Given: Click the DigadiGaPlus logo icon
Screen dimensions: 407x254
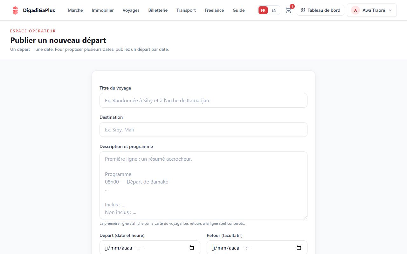Looking at the screenshot, I should pyautogui.click(x=15, y=10).
